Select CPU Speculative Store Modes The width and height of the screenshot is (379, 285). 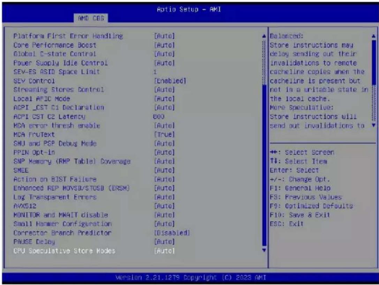(x=64, y=251)
